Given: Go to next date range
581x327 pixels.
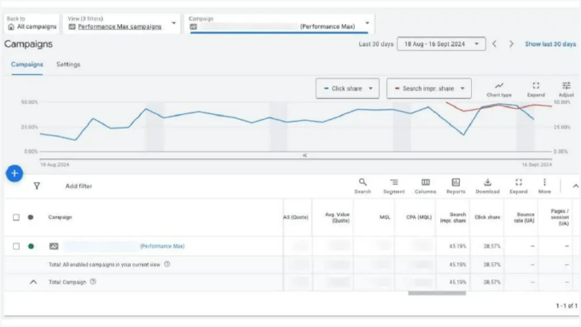Looking at the screenshot, I should [x=511, y=43].
